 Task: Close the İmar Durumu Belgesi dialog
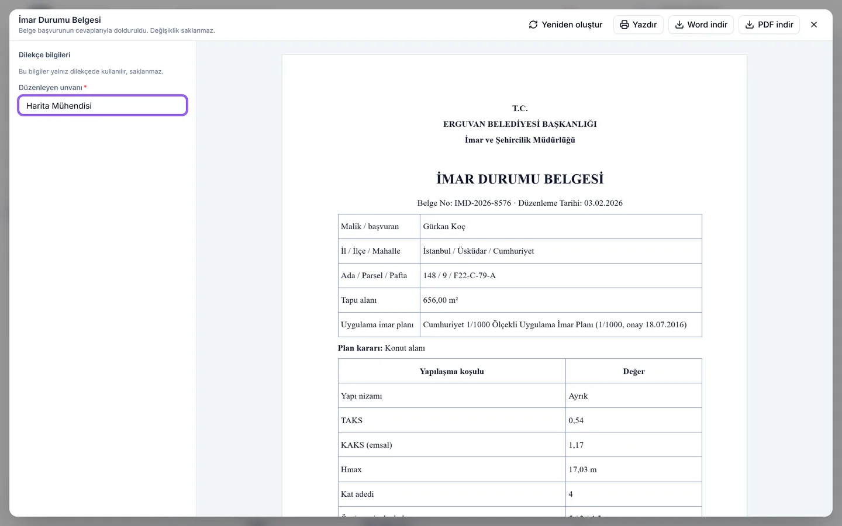[814, 25]
